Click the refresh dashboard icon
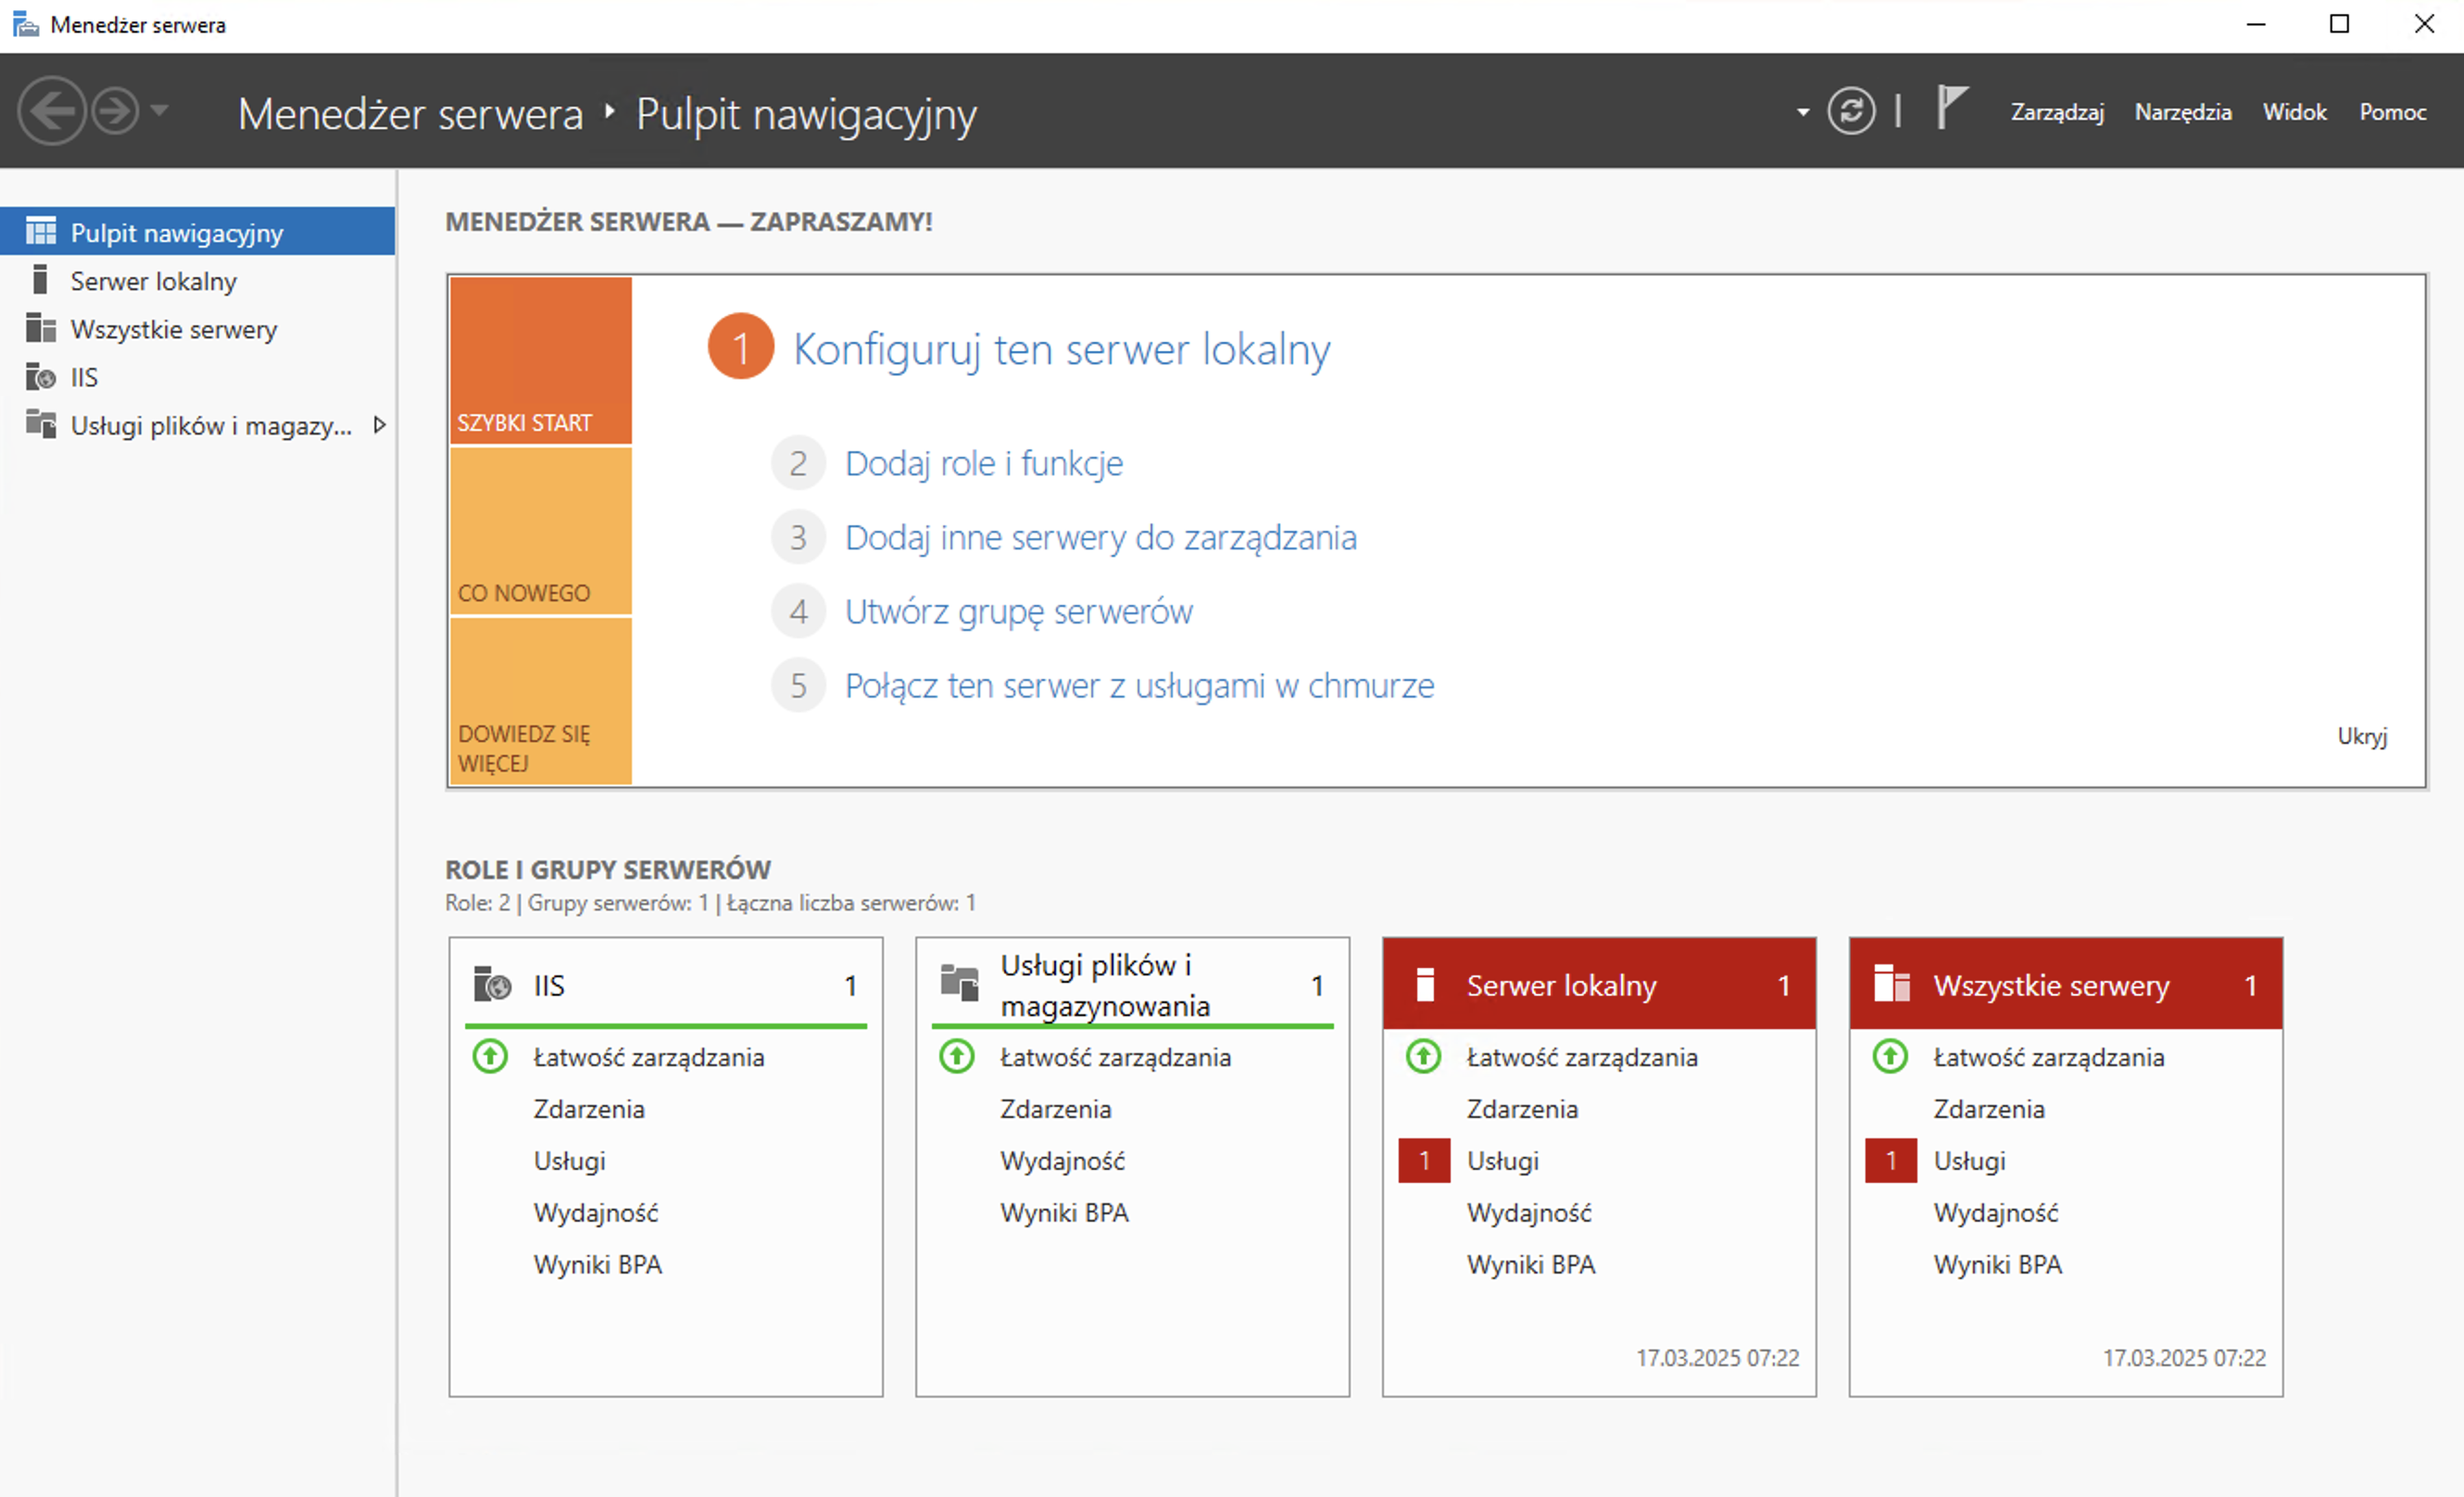This screenshot has height=1497, width=2464. coord(1851,111)
